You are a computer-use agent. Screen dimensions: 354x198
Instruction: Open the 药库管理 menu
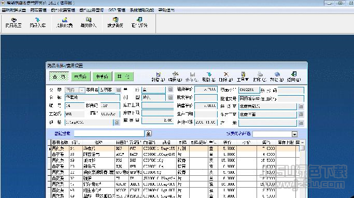click(x=38, y=10)
